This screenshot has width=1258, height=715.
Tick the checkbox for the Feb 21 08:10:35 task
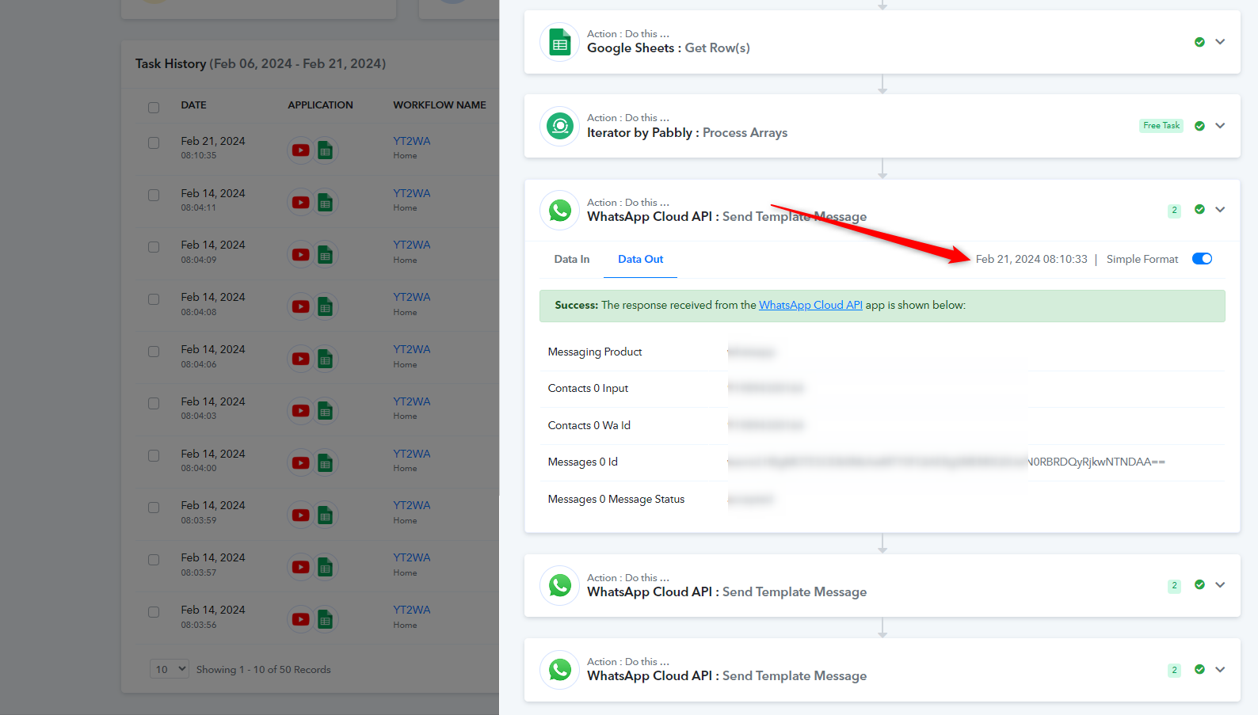coord(154,143)
